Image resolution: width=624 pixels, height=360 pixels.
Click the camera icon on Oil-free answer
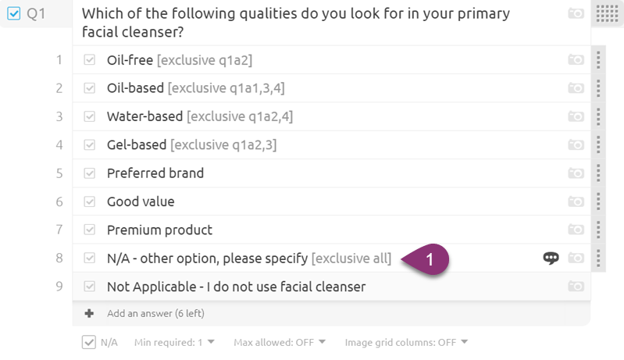click(x=576, y=59)
